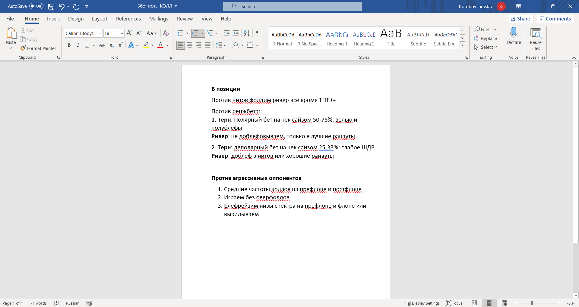The image size is (579, 307).
Task: Click the Redo icon in title bar
Action: (x=76, y=6)
